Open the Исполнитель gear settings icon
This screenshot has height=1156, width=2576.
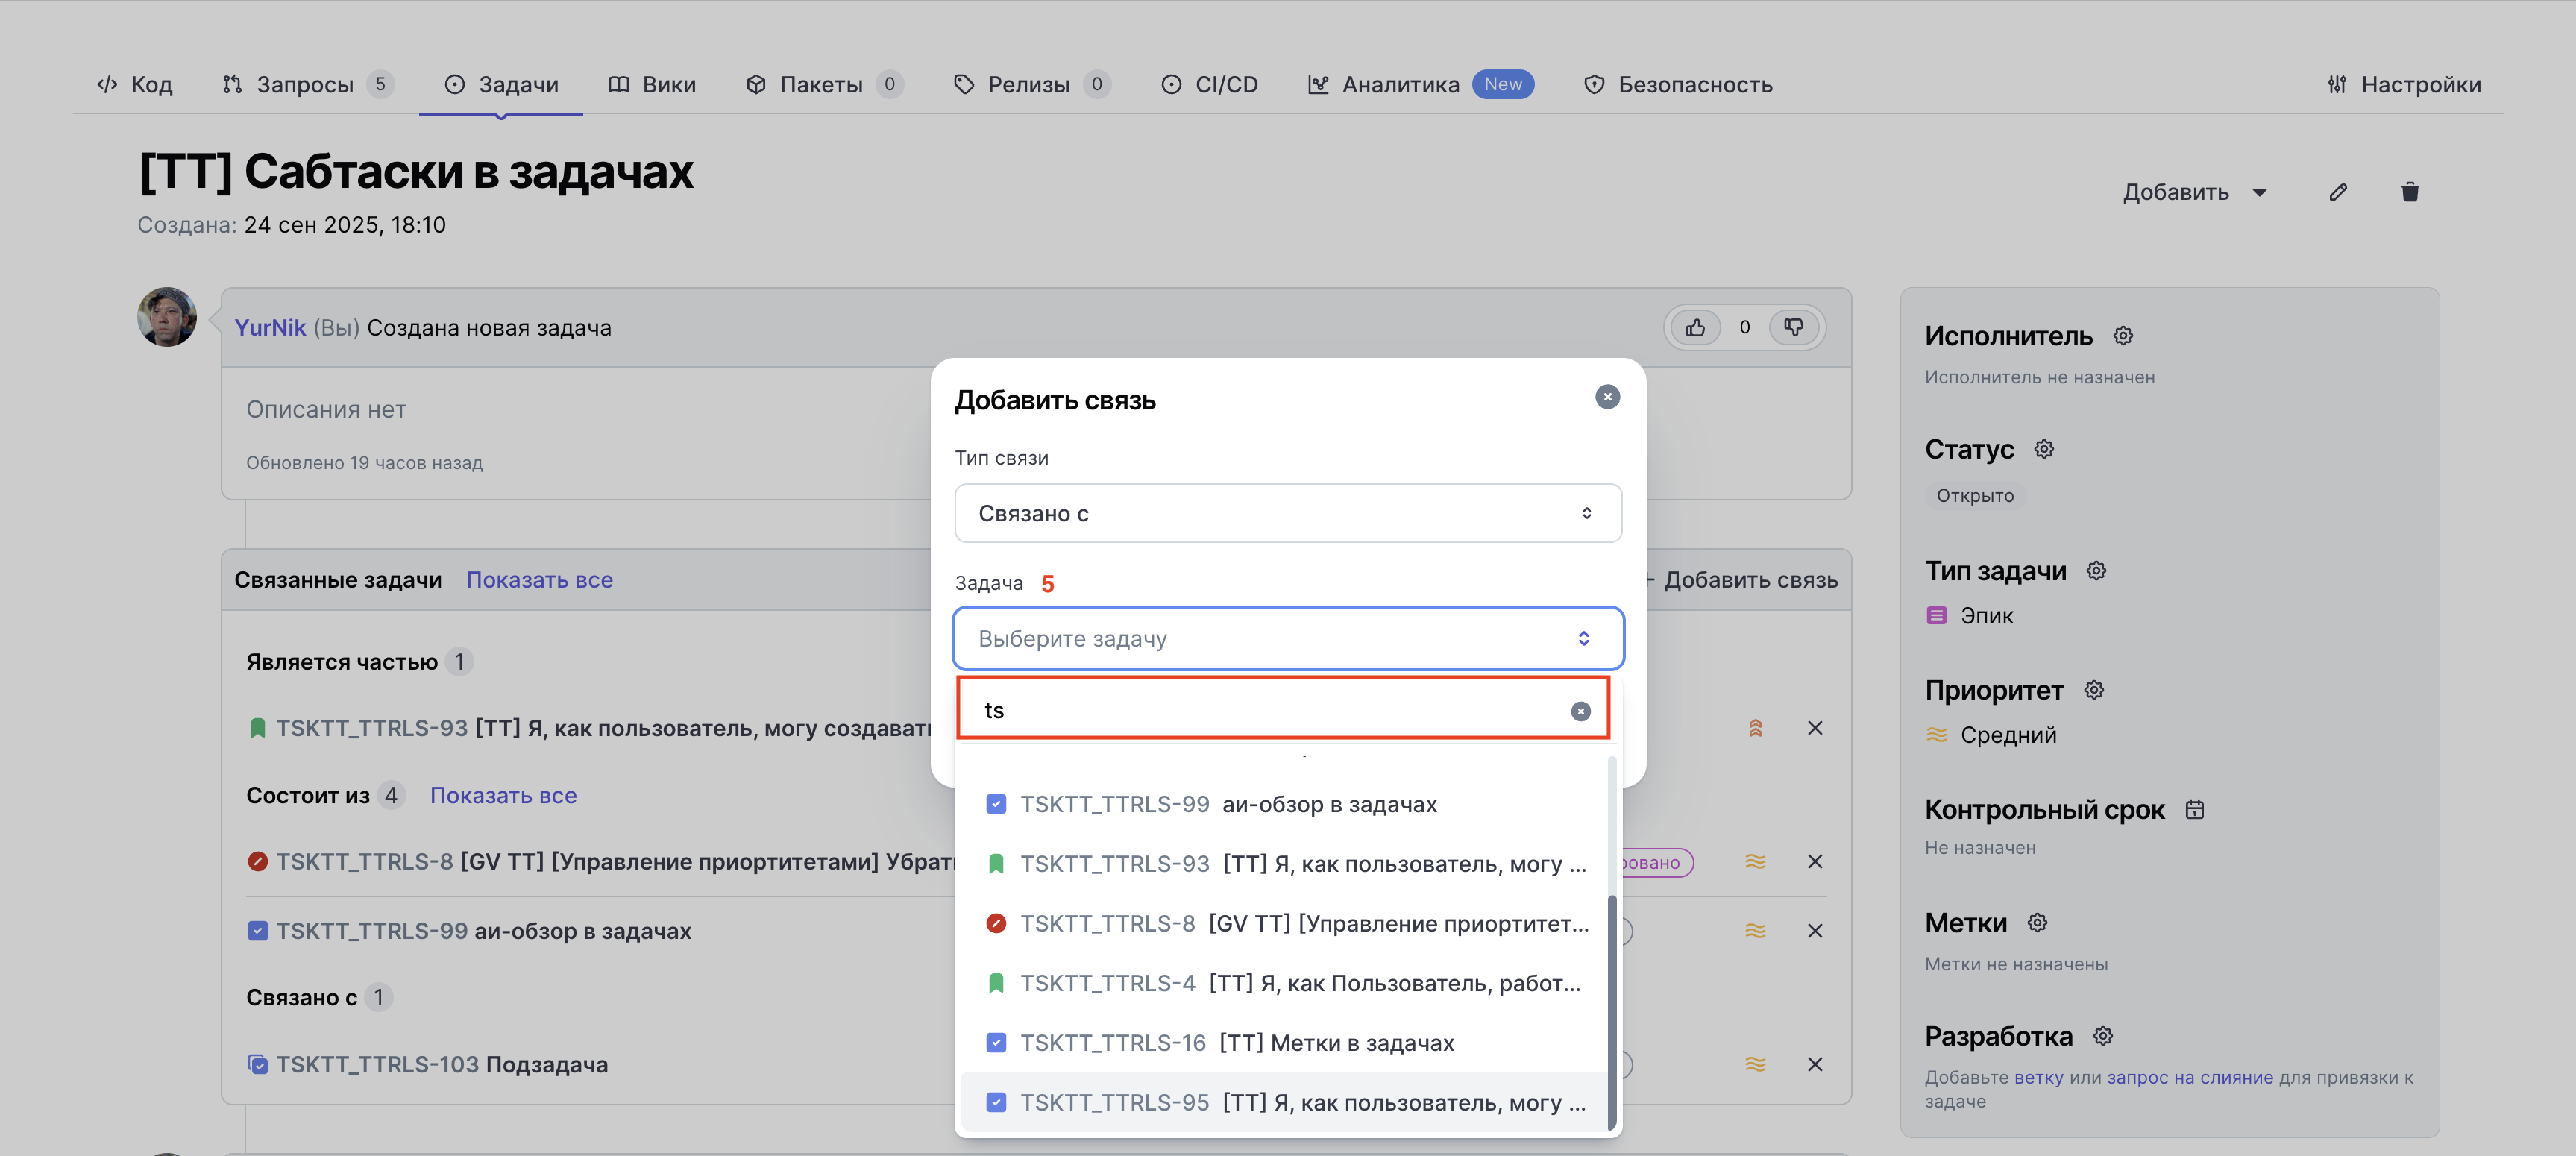click(x=2123, y=336)
